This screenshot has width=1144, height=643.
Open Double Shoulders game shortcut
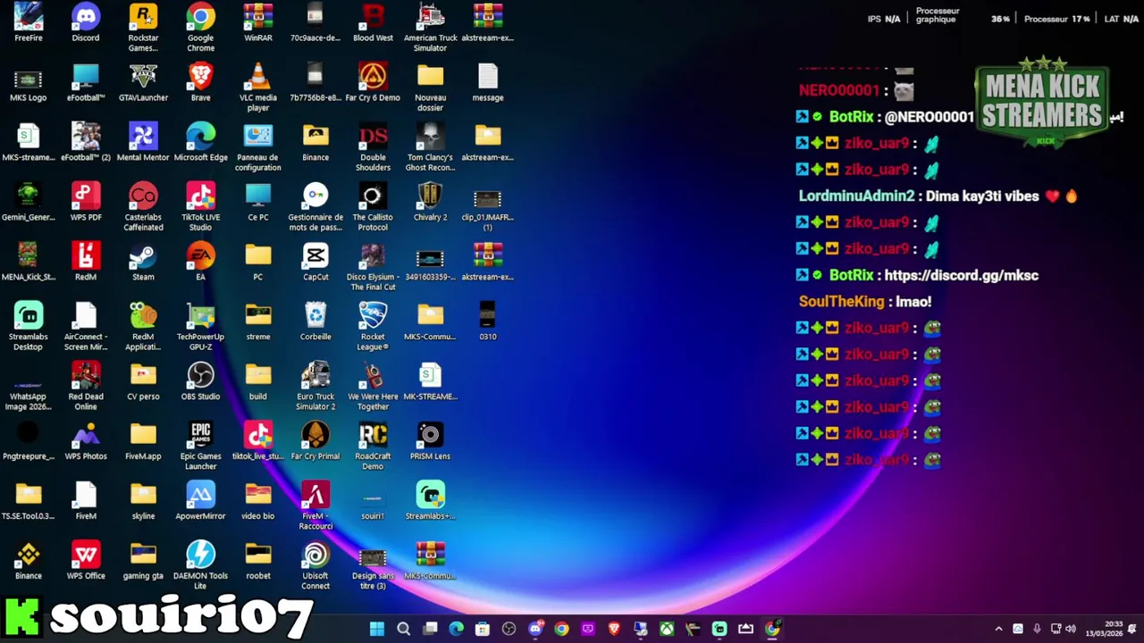[x=373, y=147]
